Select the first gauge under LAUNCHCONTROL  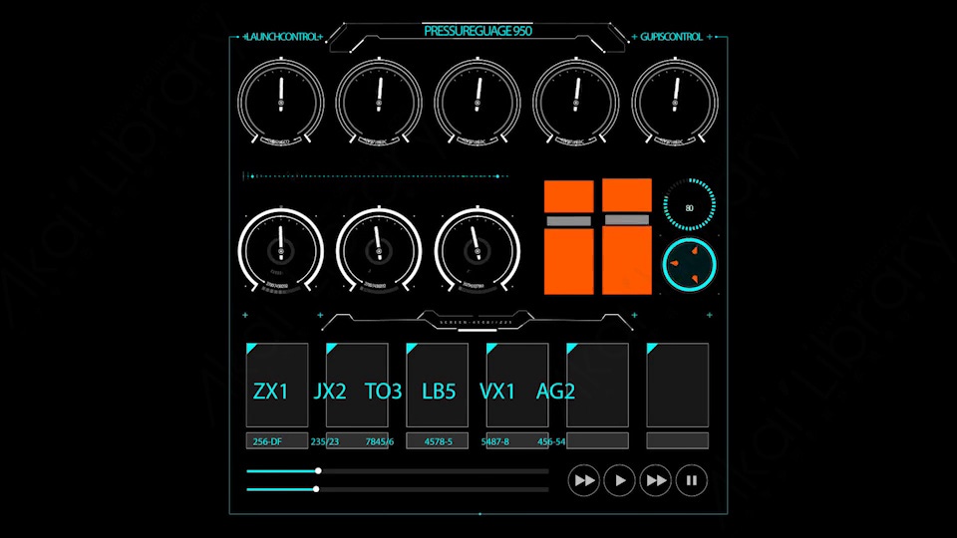pyautogui.click(x=281, y=103)
